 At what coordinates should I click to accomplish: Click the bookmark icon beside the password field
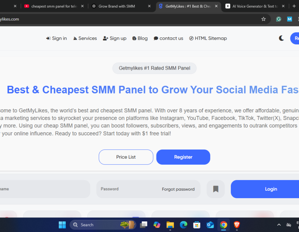tap(216, 189)
